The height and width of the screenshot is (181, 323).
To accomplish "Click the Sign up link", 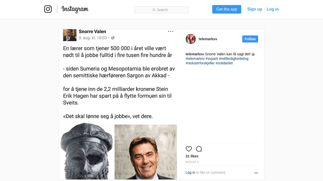I will [x=255, y=9].
